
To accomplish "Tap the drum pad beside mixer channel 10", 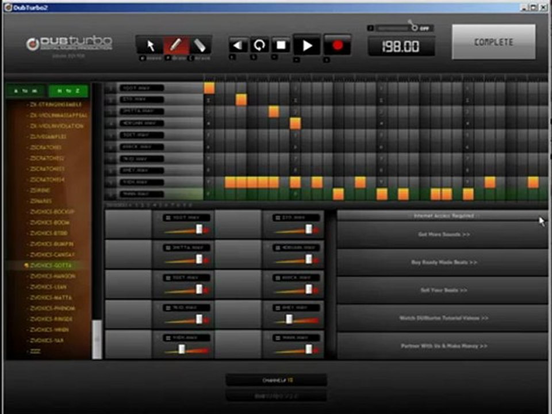I will click(238, 344).
